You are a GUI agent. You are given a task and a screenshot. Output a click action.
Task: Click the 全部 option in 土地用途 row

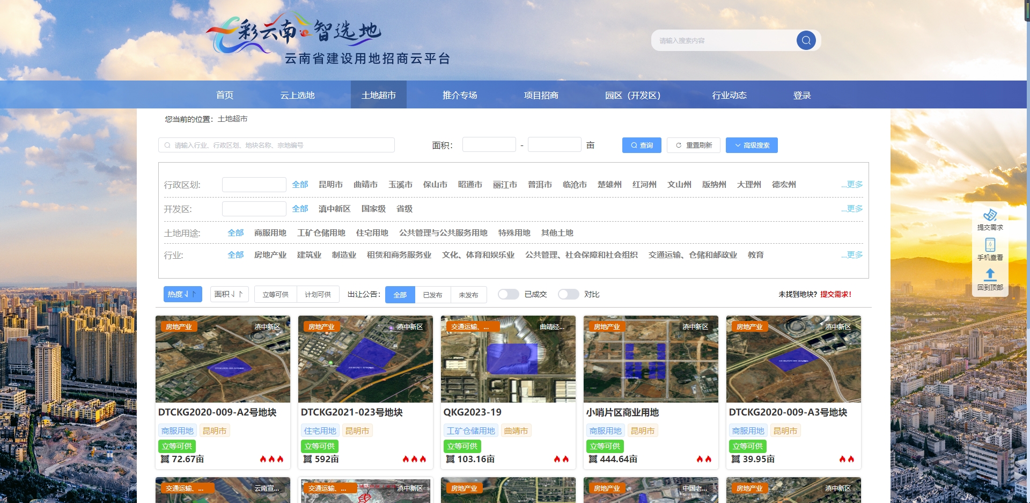point(236,233)
